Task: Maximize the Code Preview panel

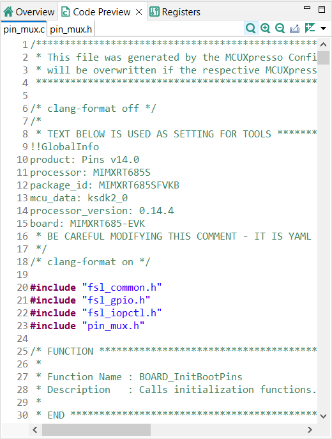Action: click(x=322, y=9)
